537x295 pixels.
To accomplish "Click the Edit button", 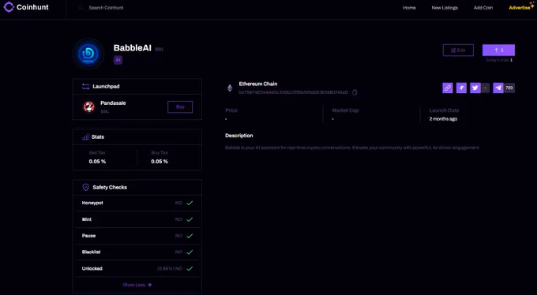I will (x=458, y=50).
